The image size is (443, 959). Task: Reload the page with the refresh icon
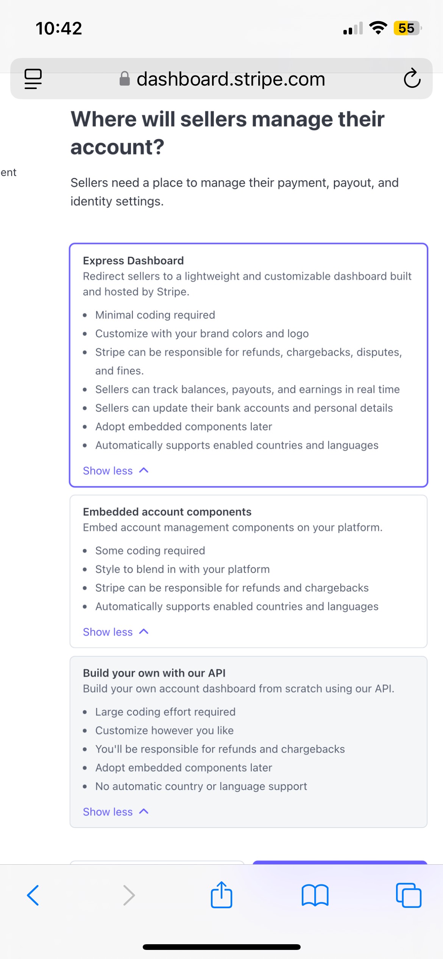coord(412,79)
